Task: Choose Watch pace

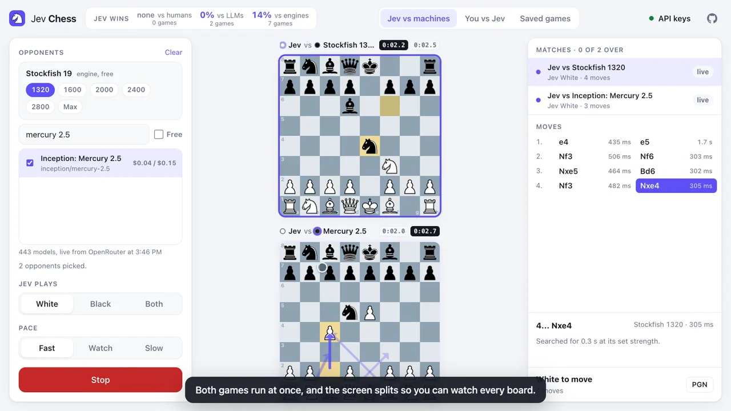Action: tap(101, 348)
